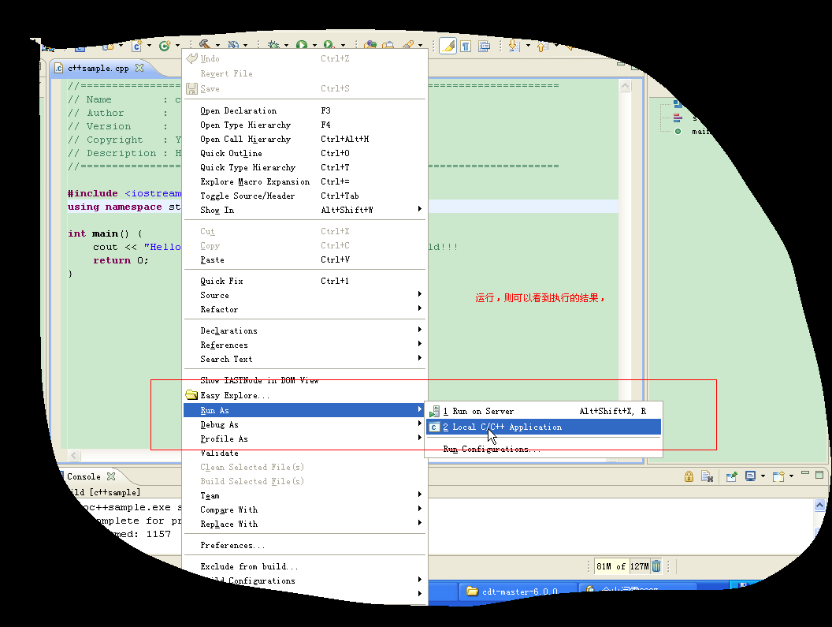Open the Open Console dropdown arrow
This screenshot has width=832, height=627.
791,476
